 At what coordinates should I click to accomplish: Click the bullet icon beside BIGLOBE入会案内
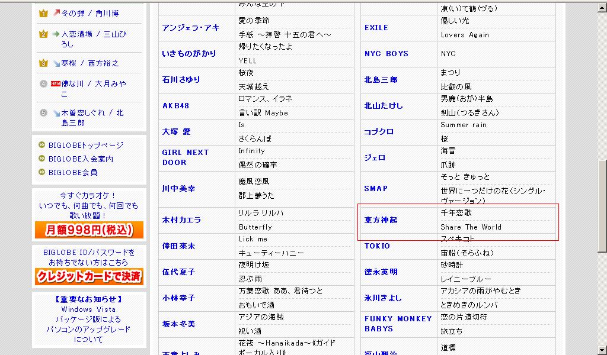(x=42, y=159)
